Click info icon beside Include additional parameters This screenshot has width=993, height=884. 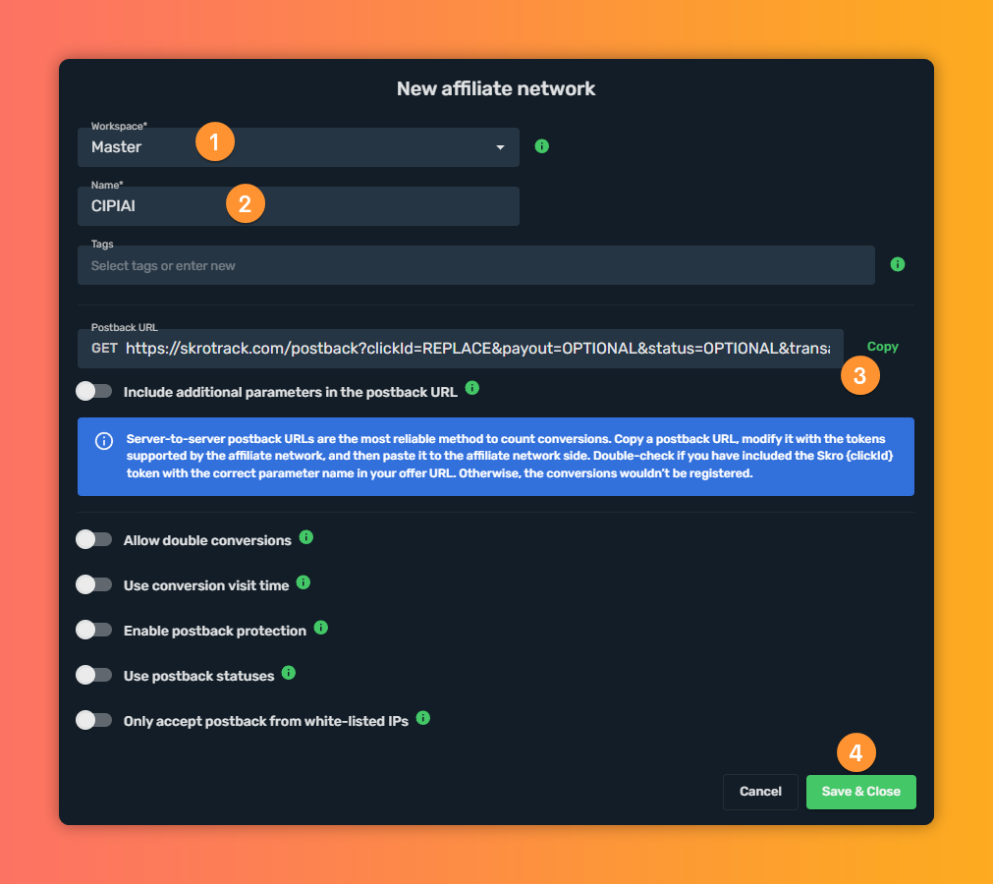click(471, 388)
